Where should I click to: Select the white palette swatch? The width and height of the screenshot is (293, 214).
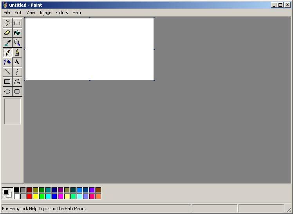(16, 196)
